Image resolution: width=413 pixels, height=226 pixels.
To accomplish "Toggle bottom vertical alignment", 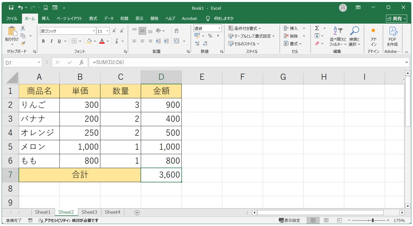I will coord(150,31).
